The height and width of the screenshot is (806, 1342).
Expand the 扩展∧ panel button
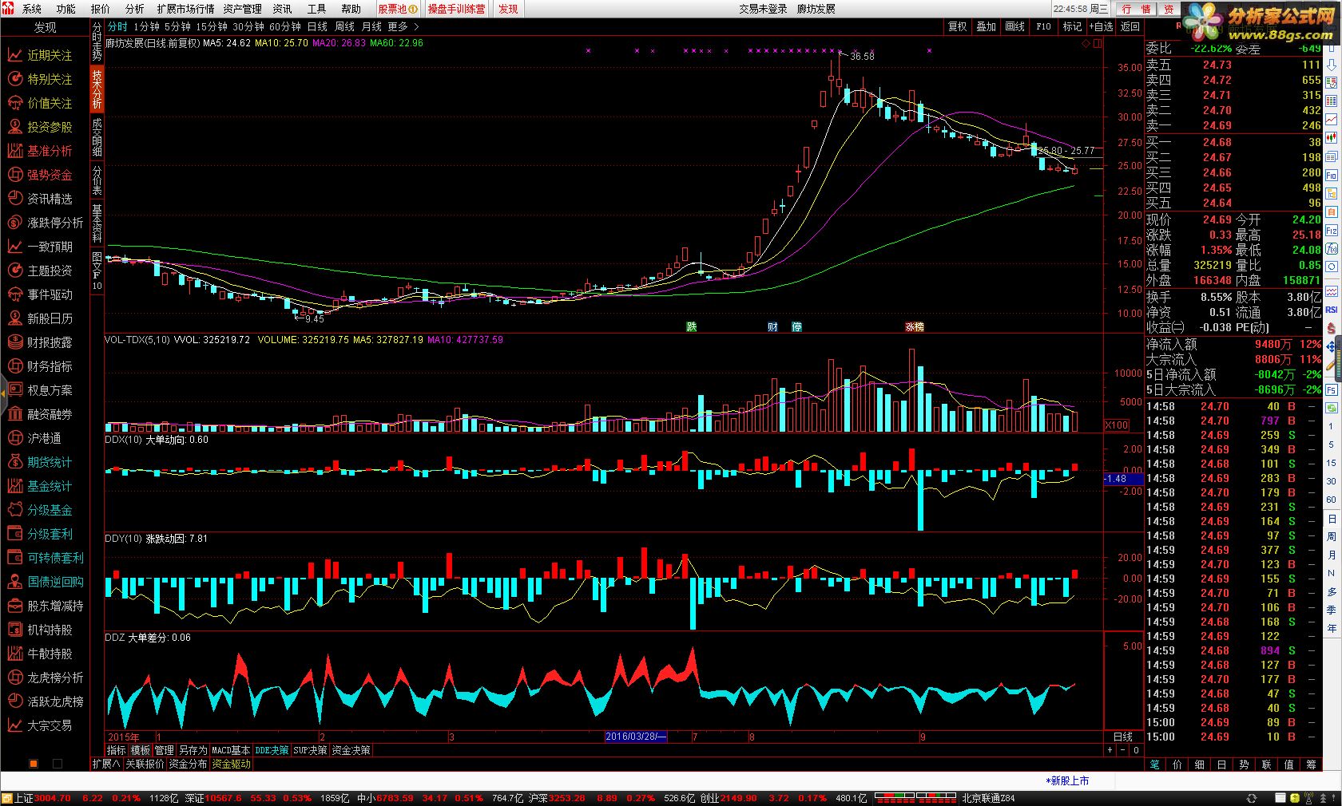point(105,764)
